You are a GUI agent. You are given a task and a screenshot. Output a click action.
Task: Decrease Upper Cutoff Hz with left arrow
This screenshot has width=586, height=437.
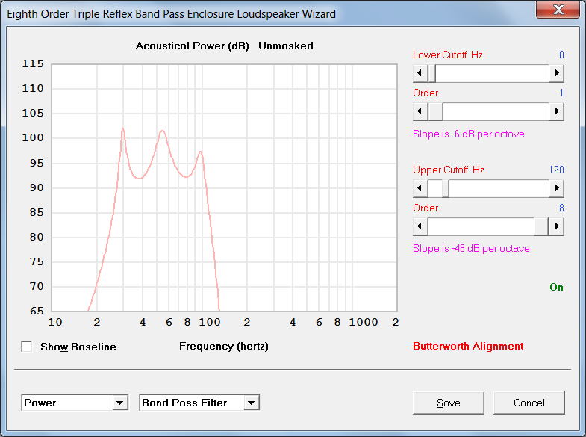420,188
